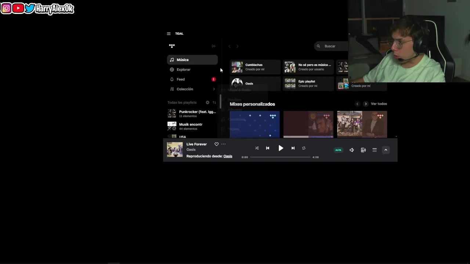Screen dimensions: 470x264
Task: Go forward with the right navigation arrow
Action: [x=237, y=46]
